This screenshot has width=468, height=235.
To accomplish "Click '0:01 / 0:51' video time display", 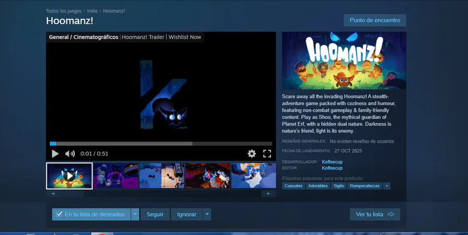I will (94, 154).
